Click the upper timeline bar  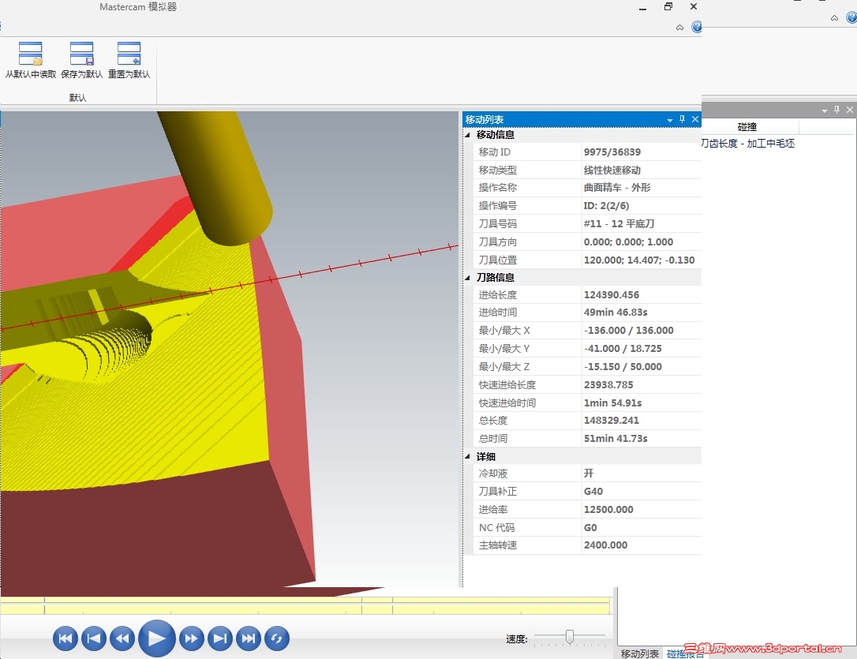click(x=305, y=600)
